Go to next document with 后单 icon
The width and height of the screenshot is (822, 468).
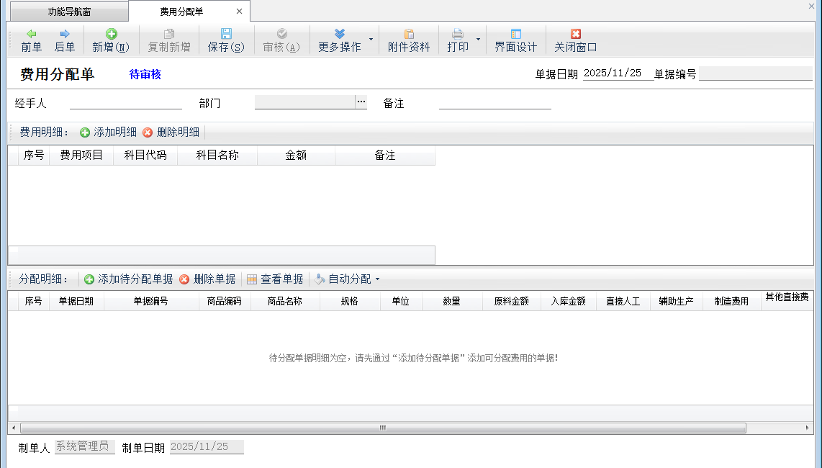[65, 34]
